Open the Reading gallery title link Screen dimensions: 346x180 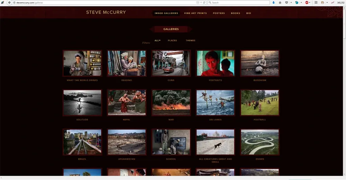[127, 80]
